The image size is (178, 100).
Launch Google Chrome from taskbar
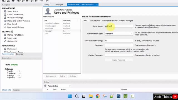(98, 96)
